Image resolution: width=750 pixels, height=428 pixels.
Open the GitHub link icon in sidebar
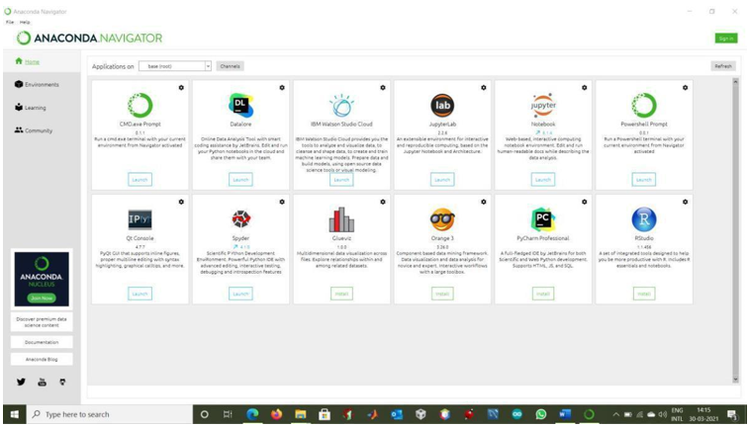[x=62, y=382]
